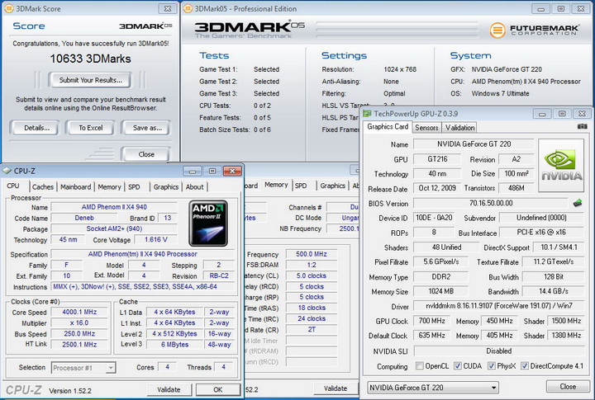Click the DRAM Frequency value 500.0 MHz

point(312,254)
